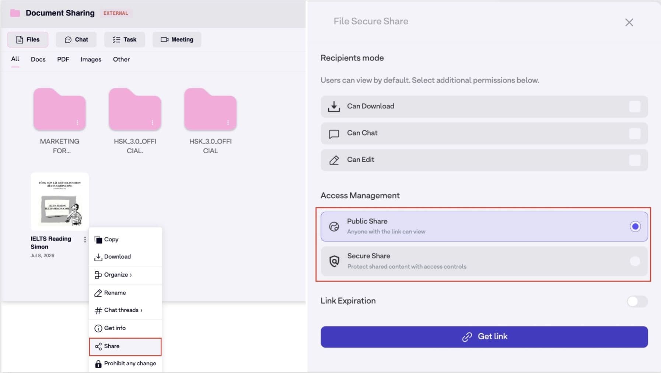The width and height of the screenshot is (661, 373).
Task: Filter files by Images
Action: click(x=91, y=59)
